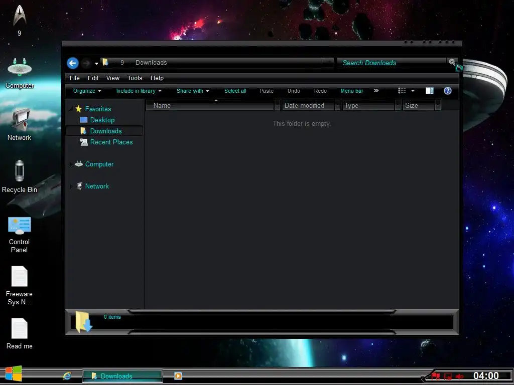This screenshot has width=514, height=385.
Task: Select Favorites in navigation pane
Action: tap(98, 109)
